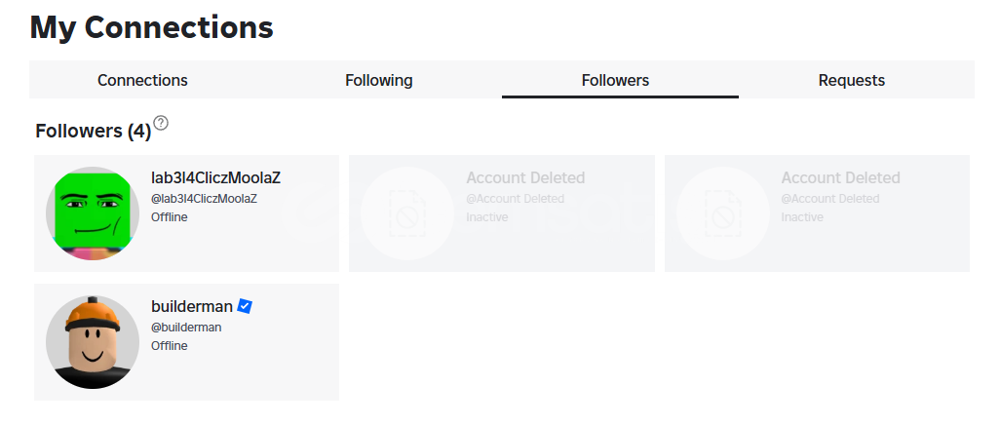The width and height of the screenshot is (1000, 425).
Task: Open builderman's hard-hat avatar
Action: (93, 342)
